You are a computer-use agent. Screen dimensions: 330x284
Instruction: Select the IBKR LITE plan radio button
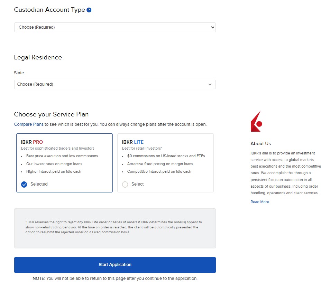(x=125, y=184)
